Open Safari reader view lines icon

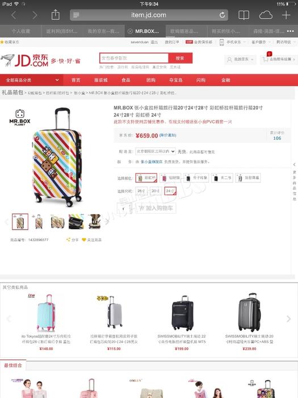[76, 15]
